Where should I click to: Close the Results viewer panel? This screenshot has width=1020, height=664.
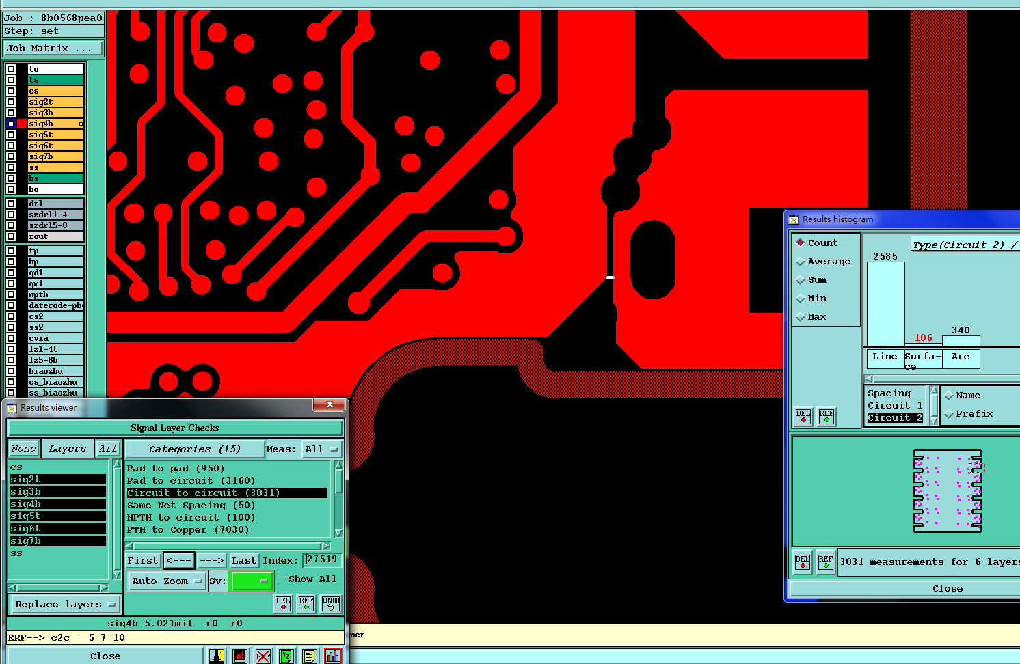click(x=105, y=656)
